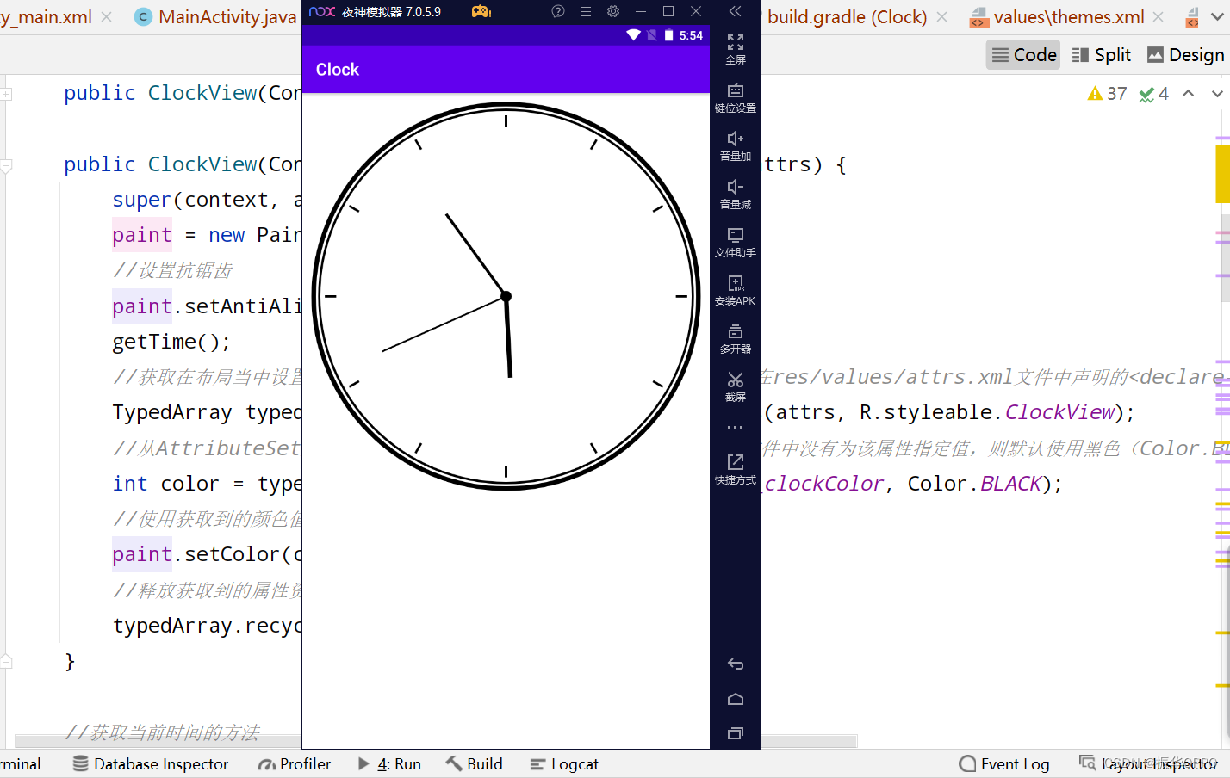Open the Nox title bar hamburger menu
The height and width of the screenshot is (778, 1230).
click(x=586, y=11)
